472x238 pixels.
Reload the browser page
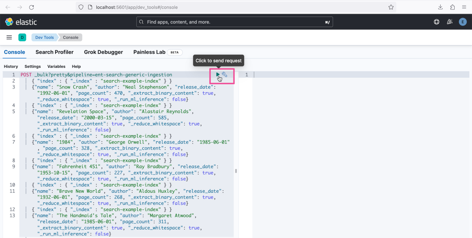click(31, 7)
